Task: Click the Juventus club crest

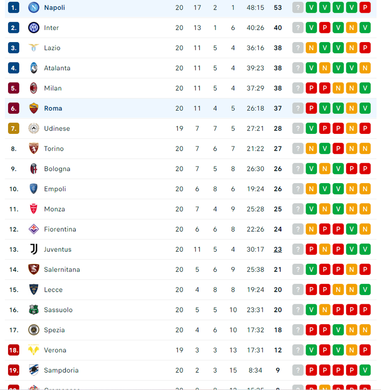Action: coord(34,249)
